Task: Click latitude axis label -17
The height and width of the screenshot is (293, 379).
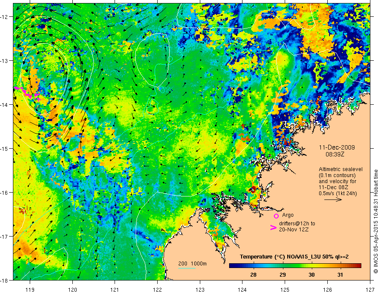Action: 4,237
